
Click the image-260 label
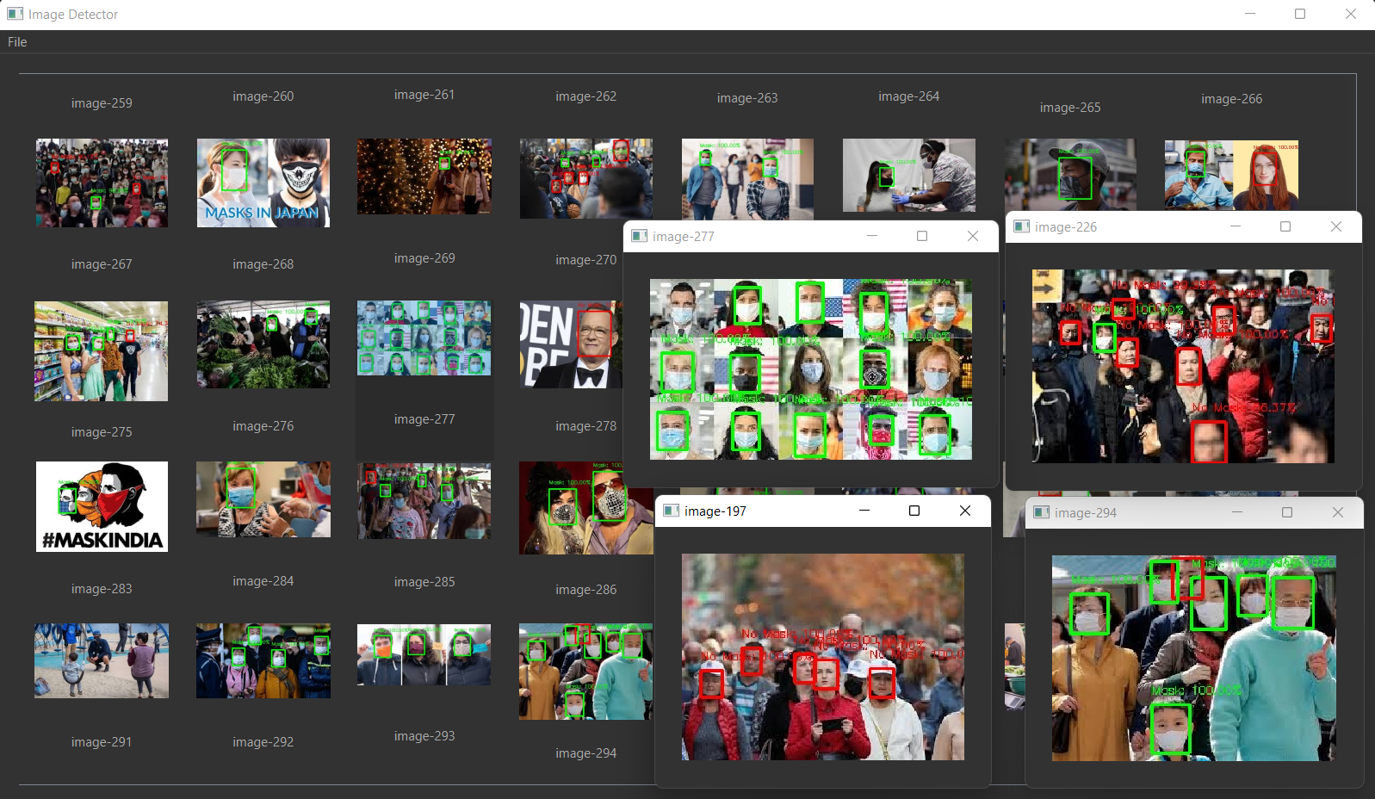(x=263, y=96)
